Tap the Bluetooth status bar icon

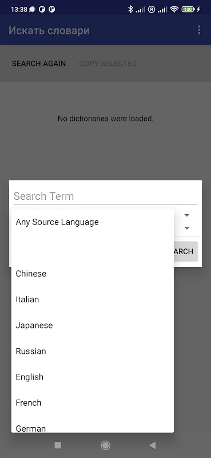tap(130, 9)
